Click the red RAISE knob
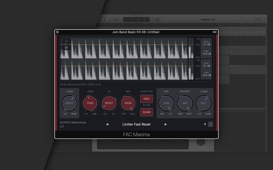This screenshot has width=273, height=170. (x=128, y=103)
